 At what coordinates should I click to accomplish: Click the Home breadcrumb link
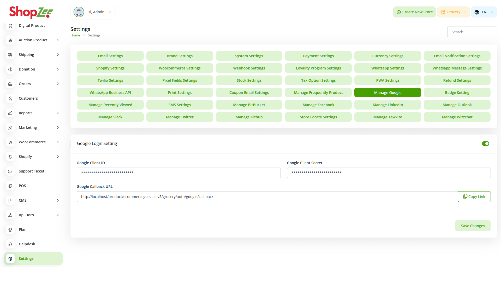pos(75,35)
